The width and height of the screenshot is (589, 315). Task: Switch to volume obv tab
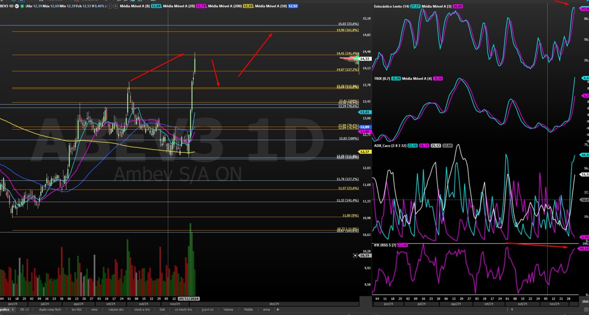pyautogui.click(x=116, y=310)
